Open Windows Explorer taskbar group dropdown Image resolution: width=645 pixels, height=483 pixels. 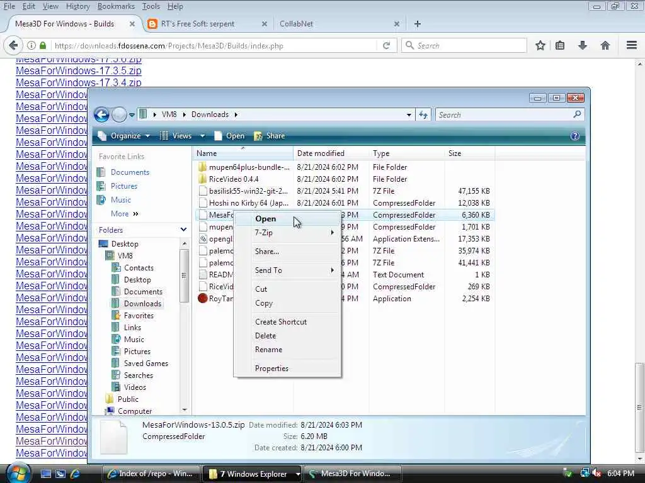298,474
